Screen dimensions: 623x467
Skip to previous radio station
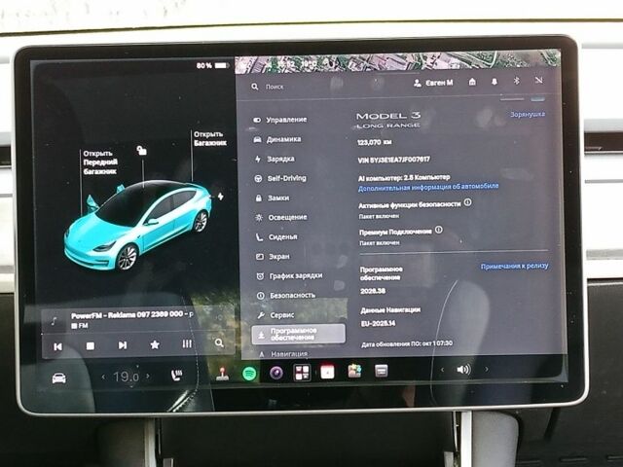coord(58,346)
